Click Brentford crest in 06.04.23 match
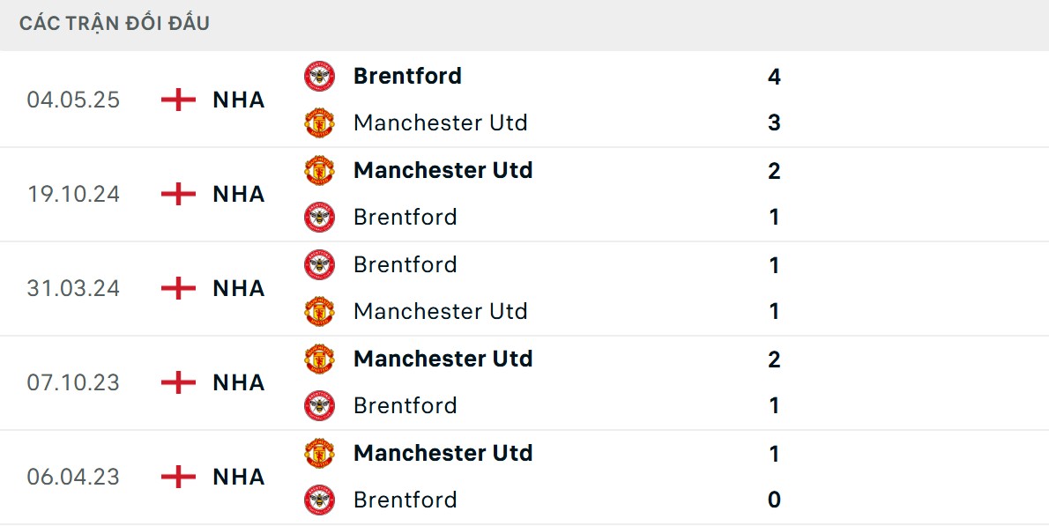The height and width of the screenshot is (526, 1049). pos(319,500)
